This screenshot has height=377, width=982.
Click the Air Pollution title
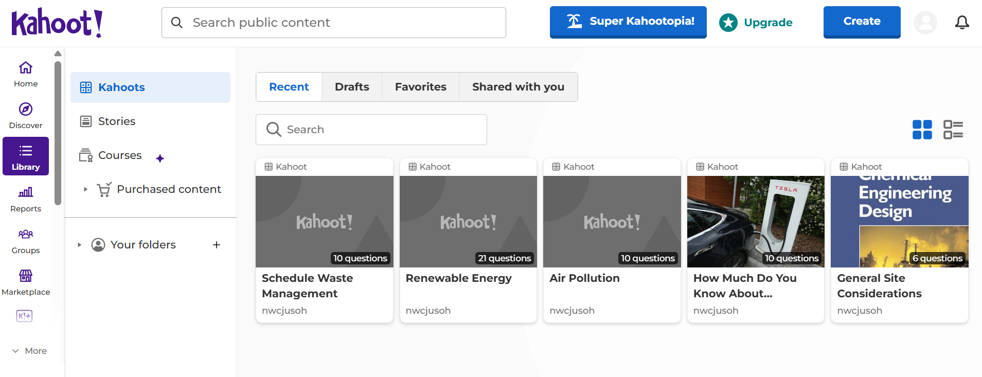584,278
